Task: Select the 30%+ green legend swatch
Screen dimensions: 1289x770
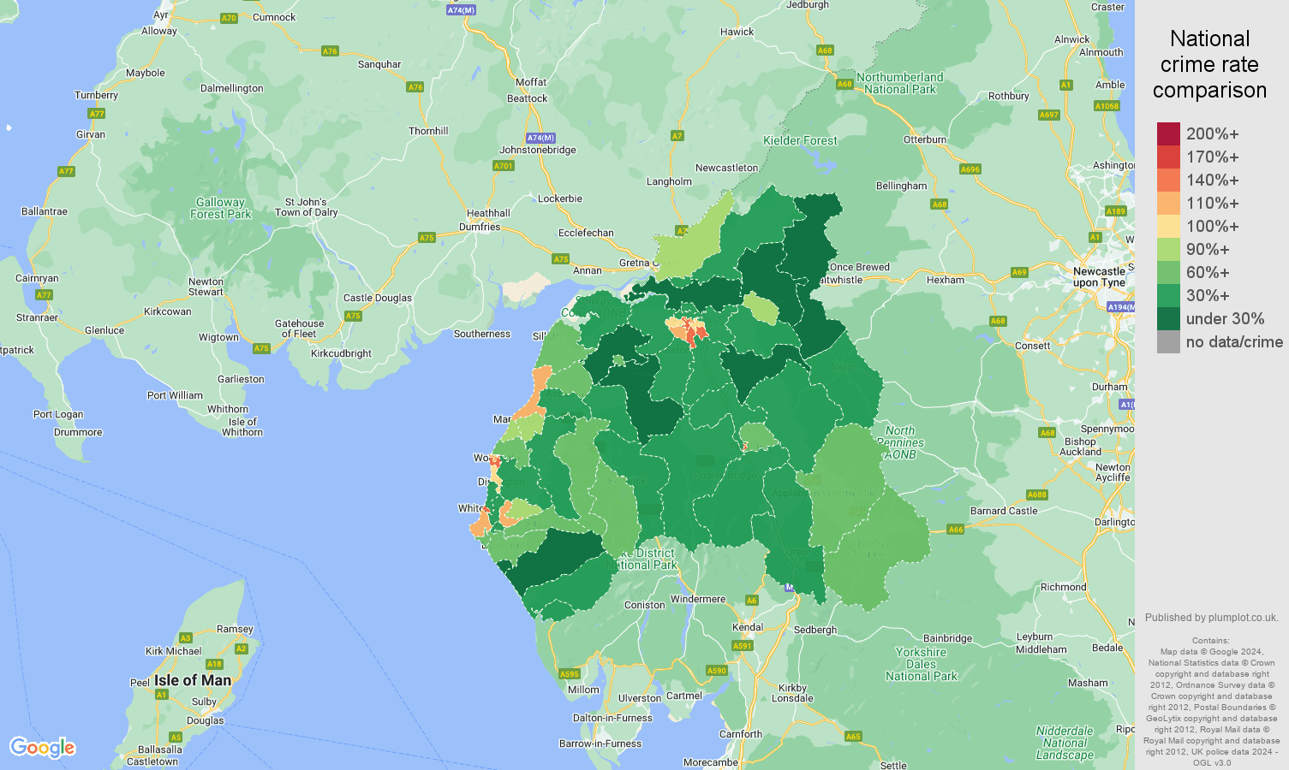Action: 1168,295
